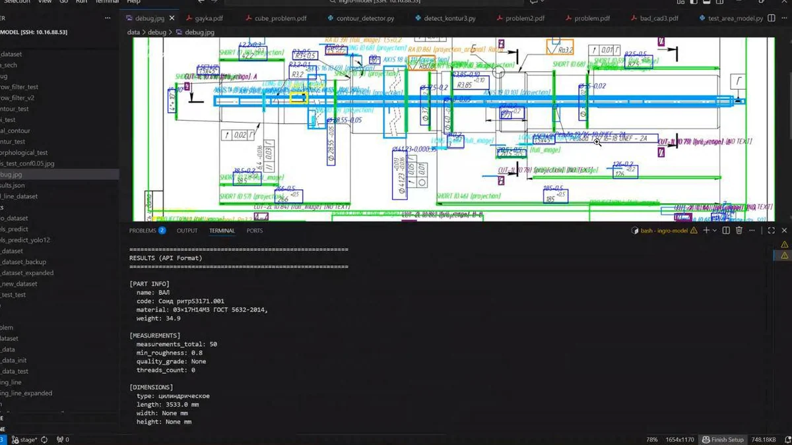Screen dimensions: 792x445
Task: Kill terminal with trash icon
Action: click(739, 231)
